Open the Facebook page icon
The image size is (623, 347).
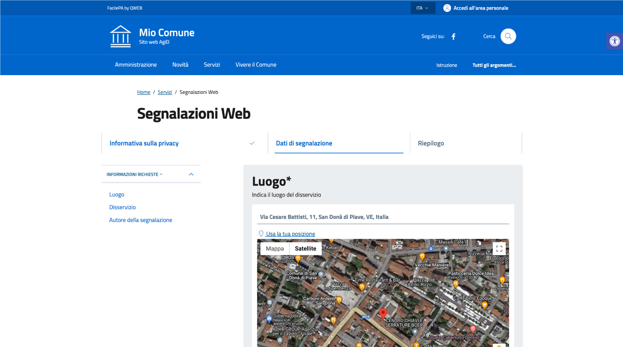click(x=453, y=36)
